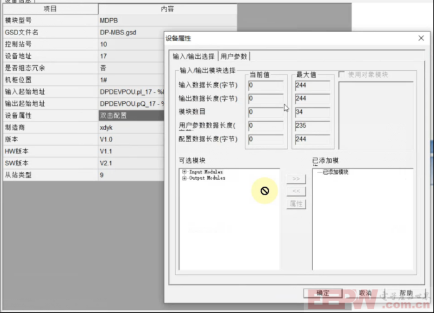Click the 设备地址 value 17

[131, 56]
